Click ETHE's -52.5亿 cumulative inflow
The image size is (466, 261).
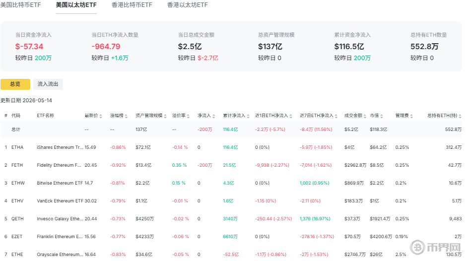[x=231, y=254]
